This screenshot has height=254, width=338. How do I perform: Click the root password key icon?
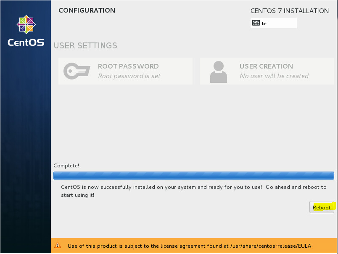coord(77,71)
